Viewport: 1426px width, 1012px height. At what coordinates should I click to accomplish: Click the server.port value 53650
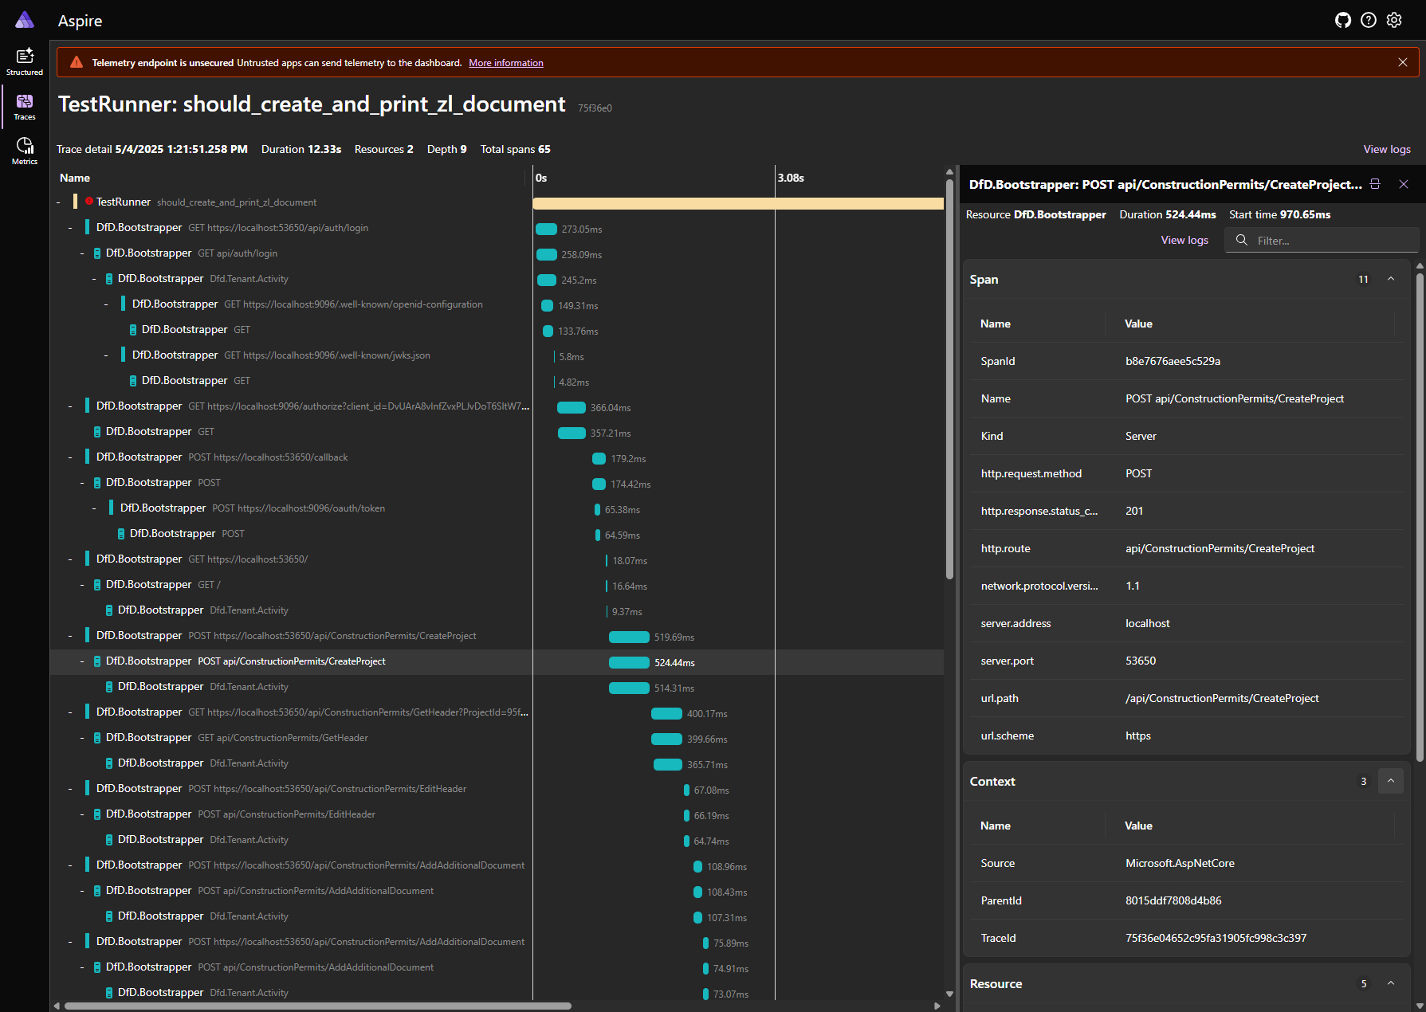(1141, 661)
